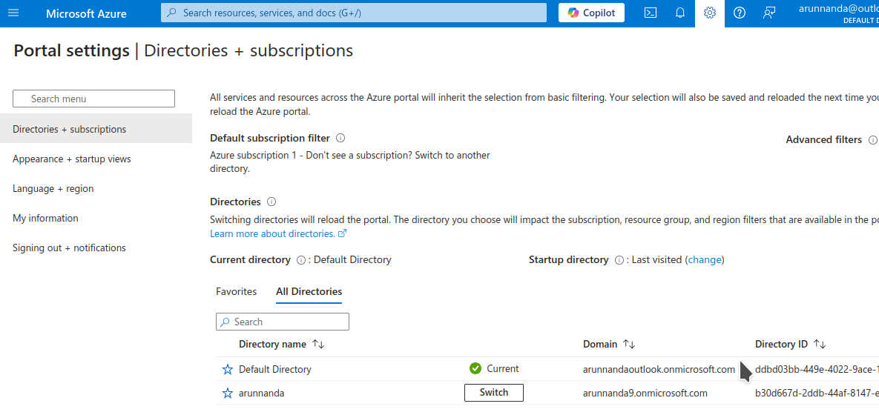Viewport: 879px width, 415px height.
Task: Click the settings gear icon
Action: (x=710, y=13)
